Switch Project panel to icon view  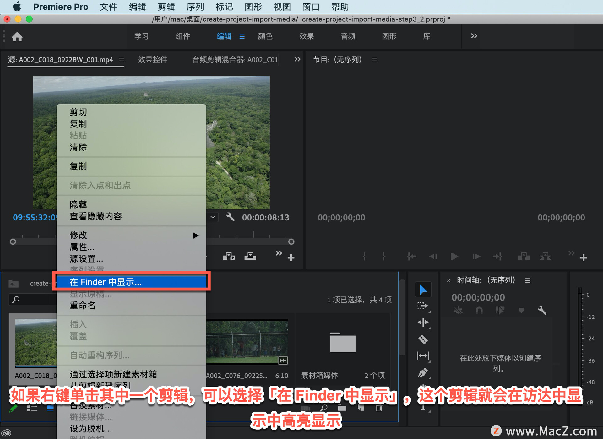pos(51,408)
